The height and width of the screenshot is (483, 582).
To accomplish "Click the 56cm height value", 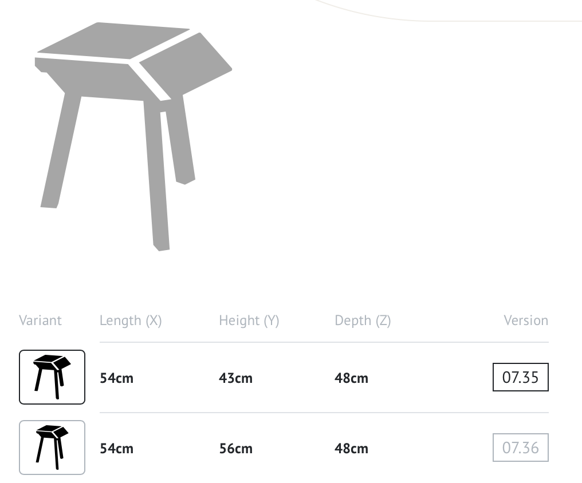I will (235, 449).
